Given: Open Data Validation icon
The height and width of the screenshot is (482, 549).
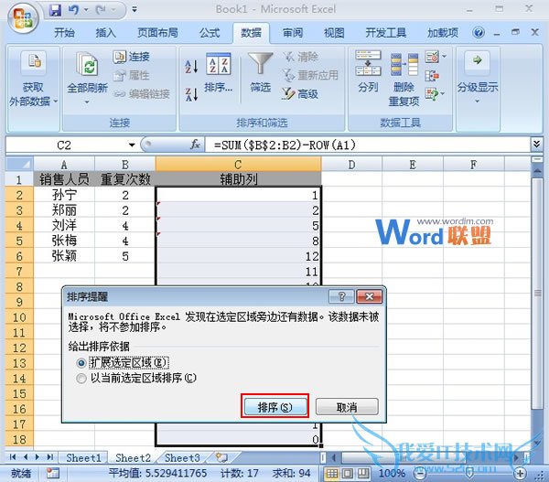Looking at the screenshot, I should pos(432,57).
